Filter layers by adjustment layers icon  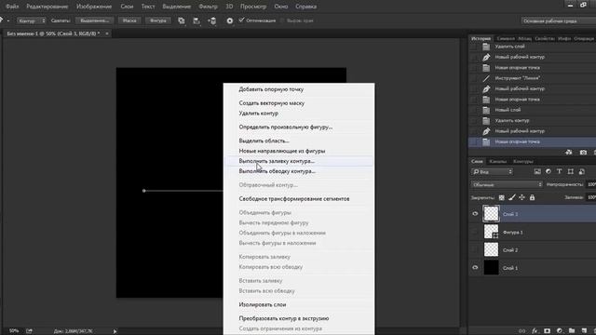pyautogui.click(x=549, y=171)
